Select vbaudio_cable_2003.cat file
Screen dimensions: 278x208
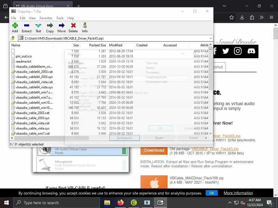tap(33, 113)
